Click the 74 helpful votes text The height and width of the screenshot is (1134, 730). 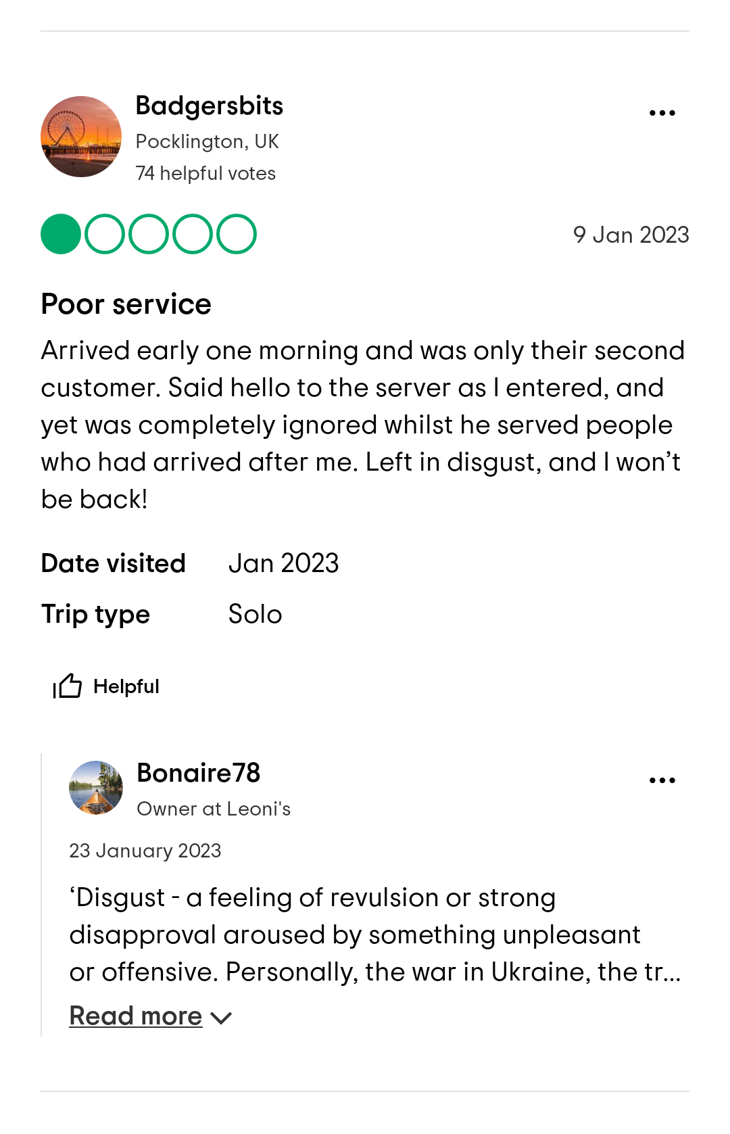pos(205,173)
